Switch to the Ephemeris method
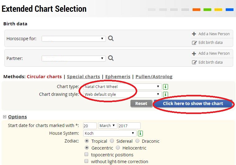The height and width of the screenshot is (165, 236). pos(118,77)
